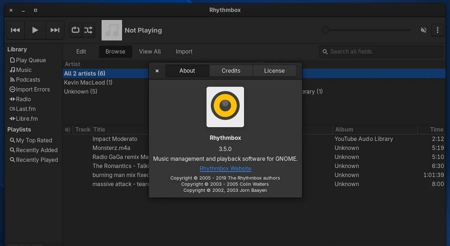This screenshot has height=246, width=450.
Task: Click the speaker playing-status column header
Action: (x=68, y=130)
